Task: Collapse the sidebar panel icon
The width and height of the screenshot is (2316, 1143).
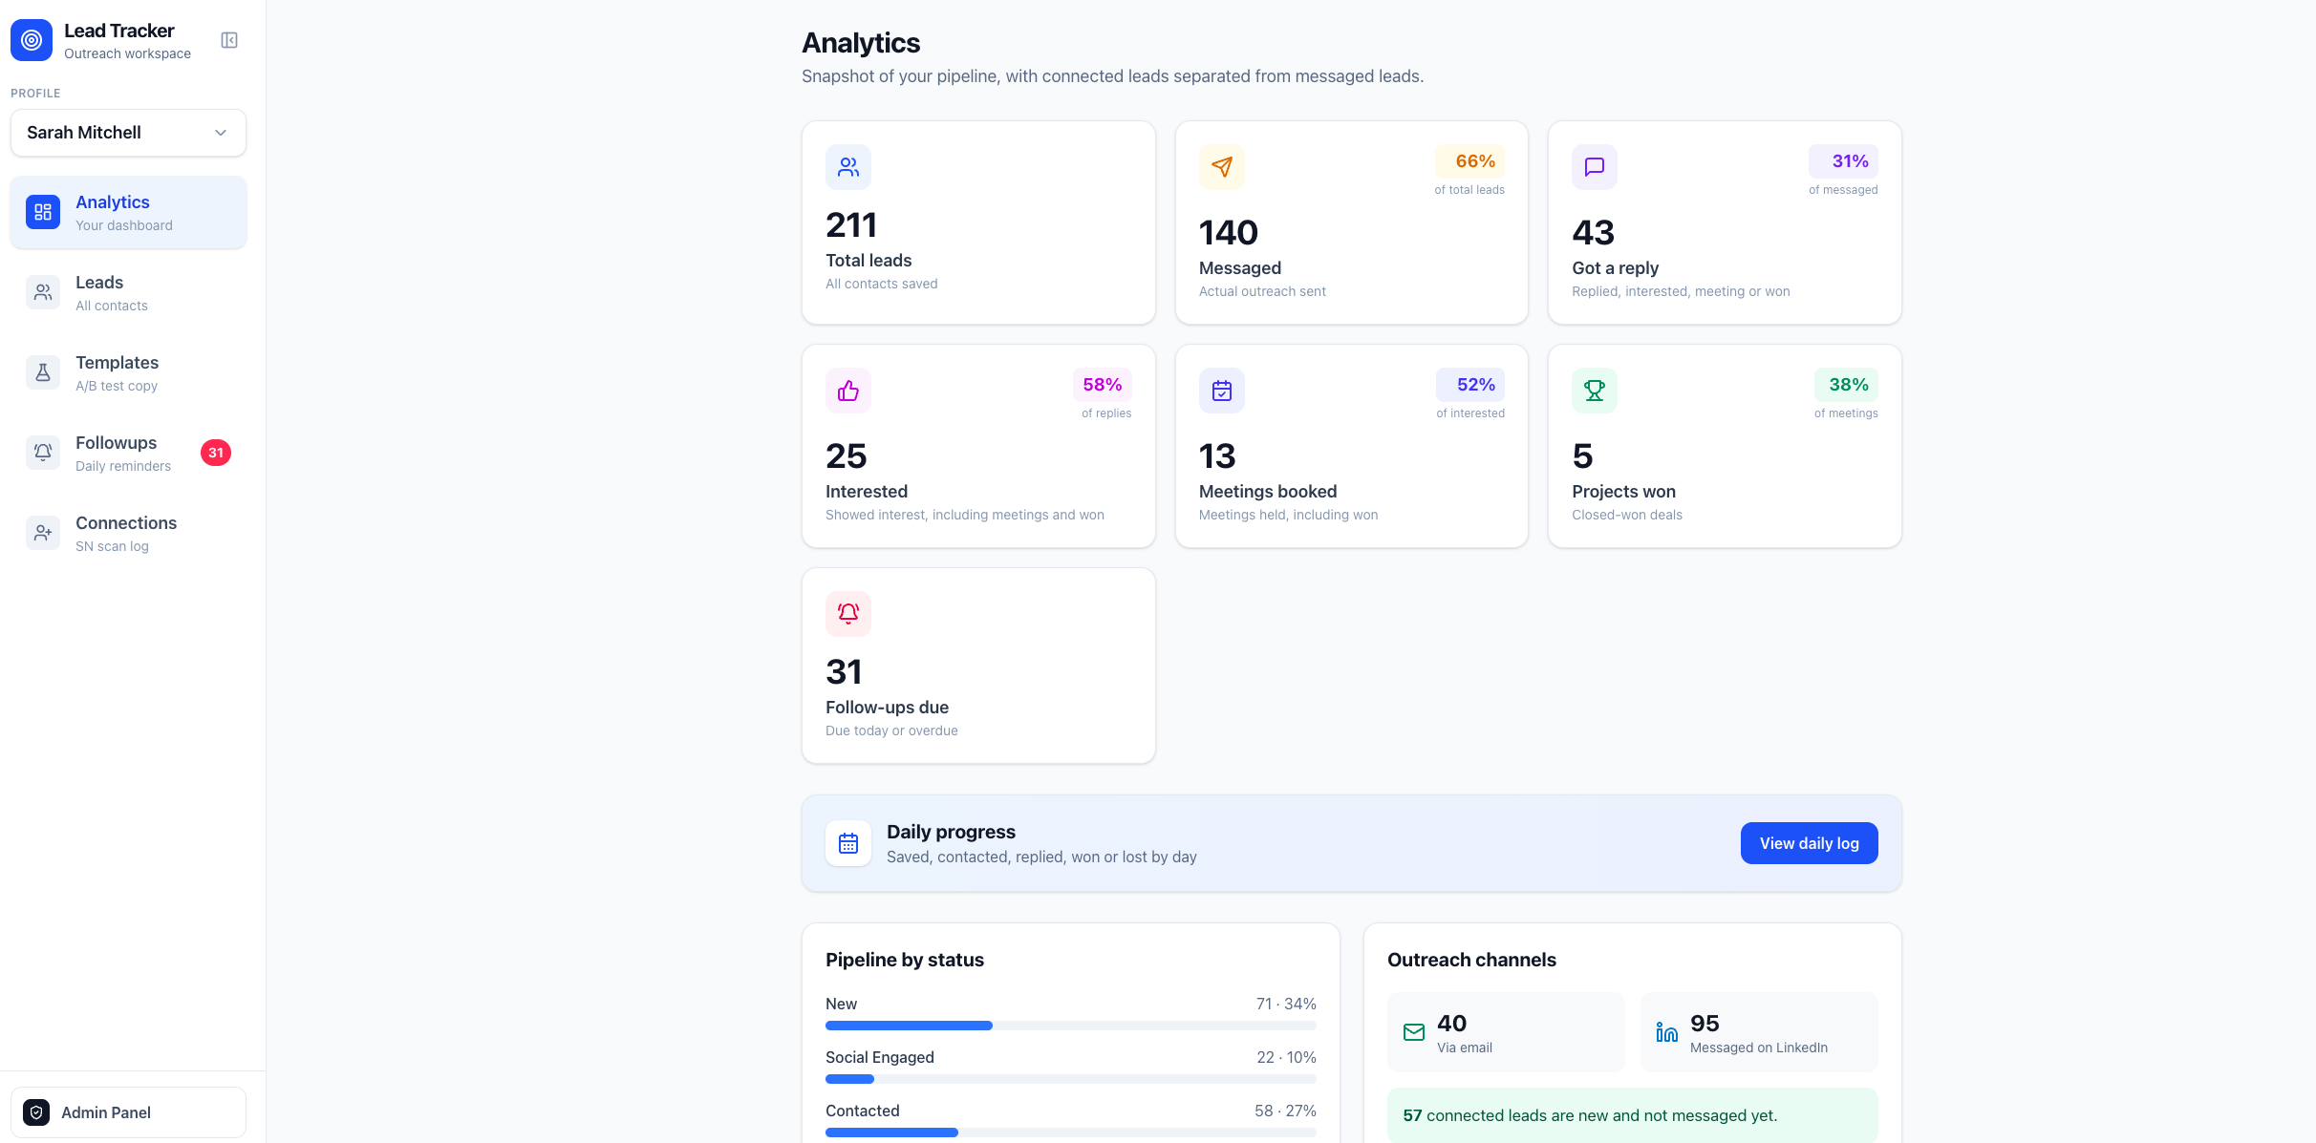Action: [x=229, y=40]
